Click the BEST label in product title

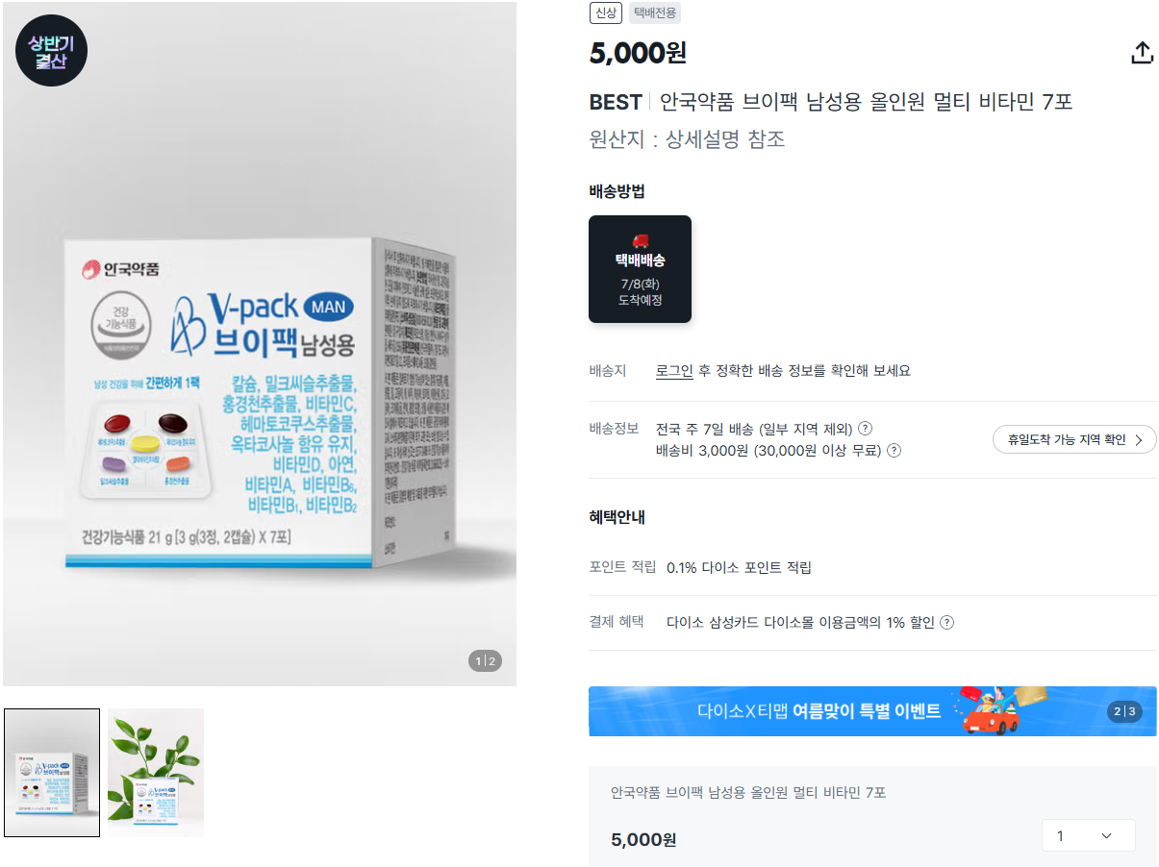616,102
